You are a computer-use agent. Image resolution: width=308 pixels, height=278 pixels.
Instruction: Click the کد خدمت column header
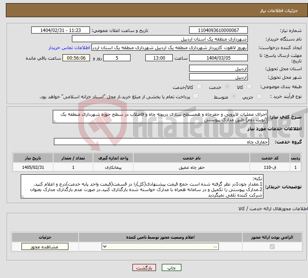270,158
